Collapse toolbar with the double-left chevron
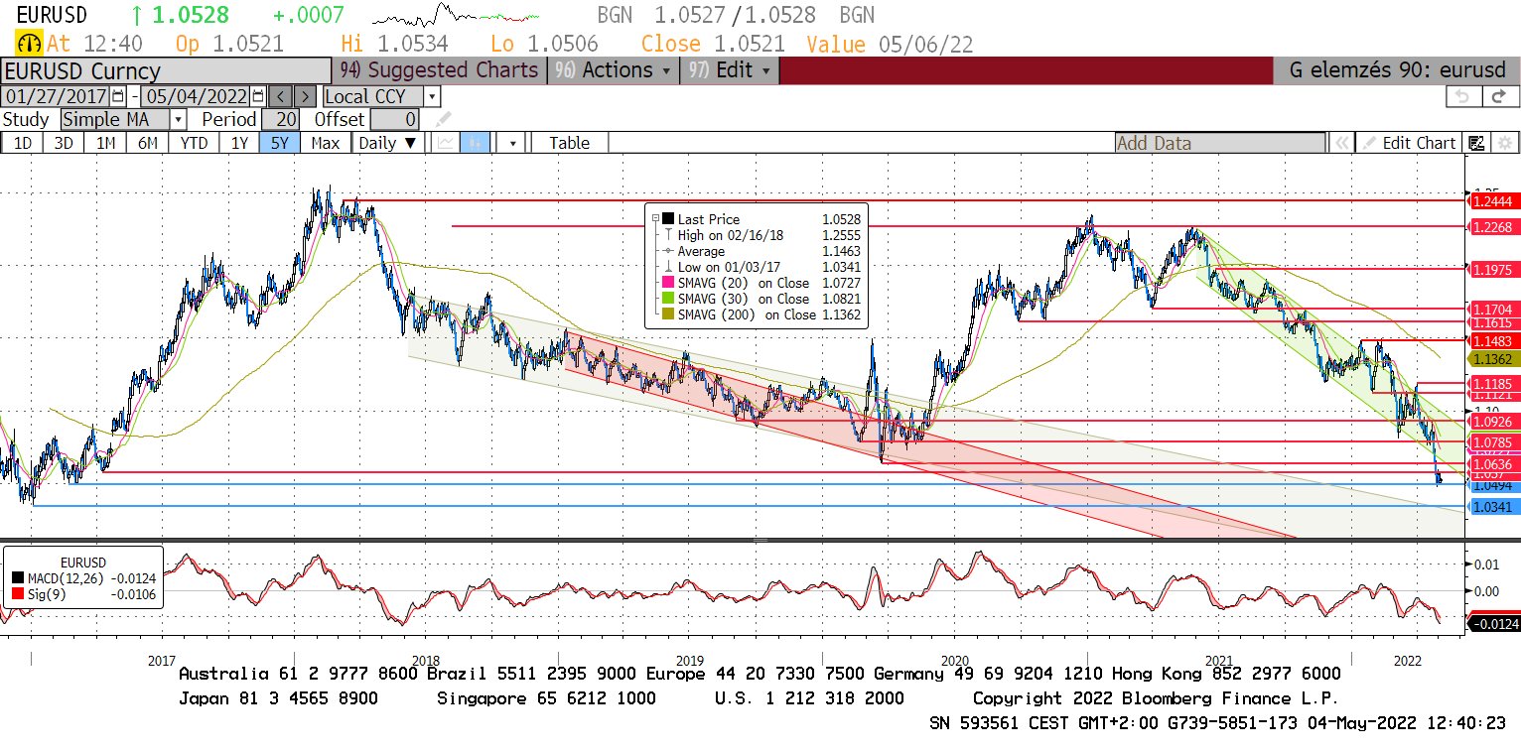The height and width of the screenshot is (752, 1521). 1341,143
